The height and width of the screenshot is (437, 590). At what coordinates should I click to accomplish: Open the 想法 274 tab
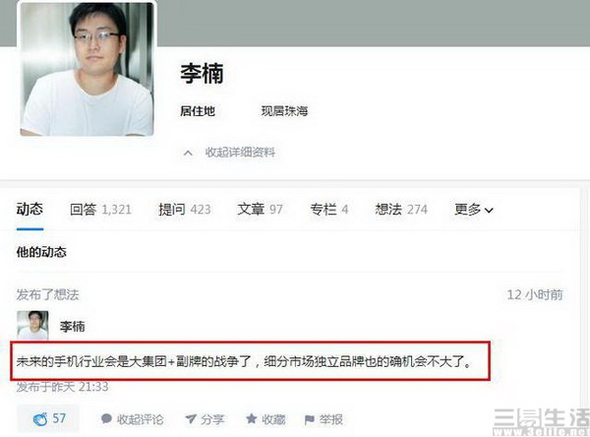point(401,209)
